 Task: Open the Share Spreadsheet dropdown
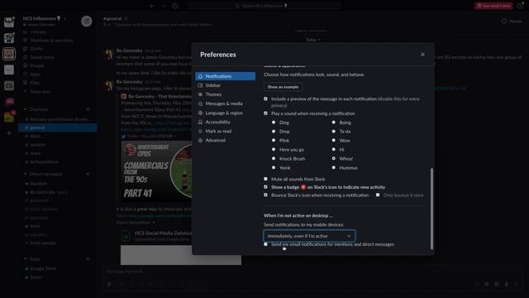136,223
